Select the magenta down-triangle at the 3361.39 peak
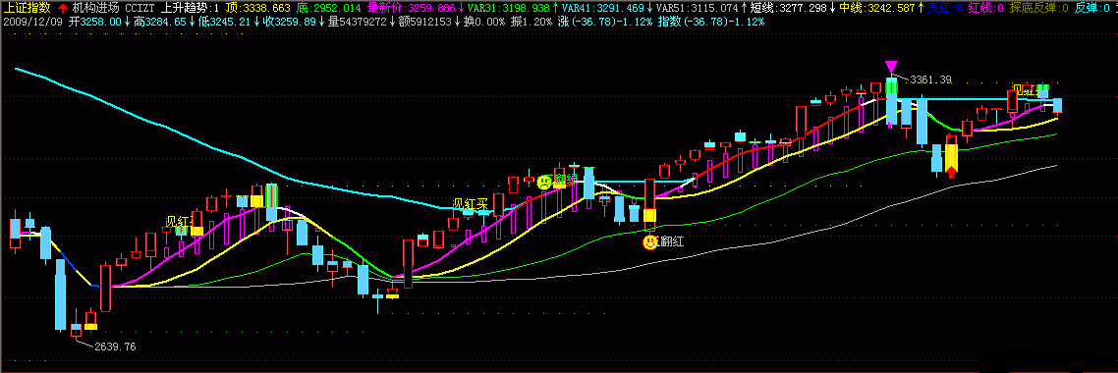 [x=891, y=66]
